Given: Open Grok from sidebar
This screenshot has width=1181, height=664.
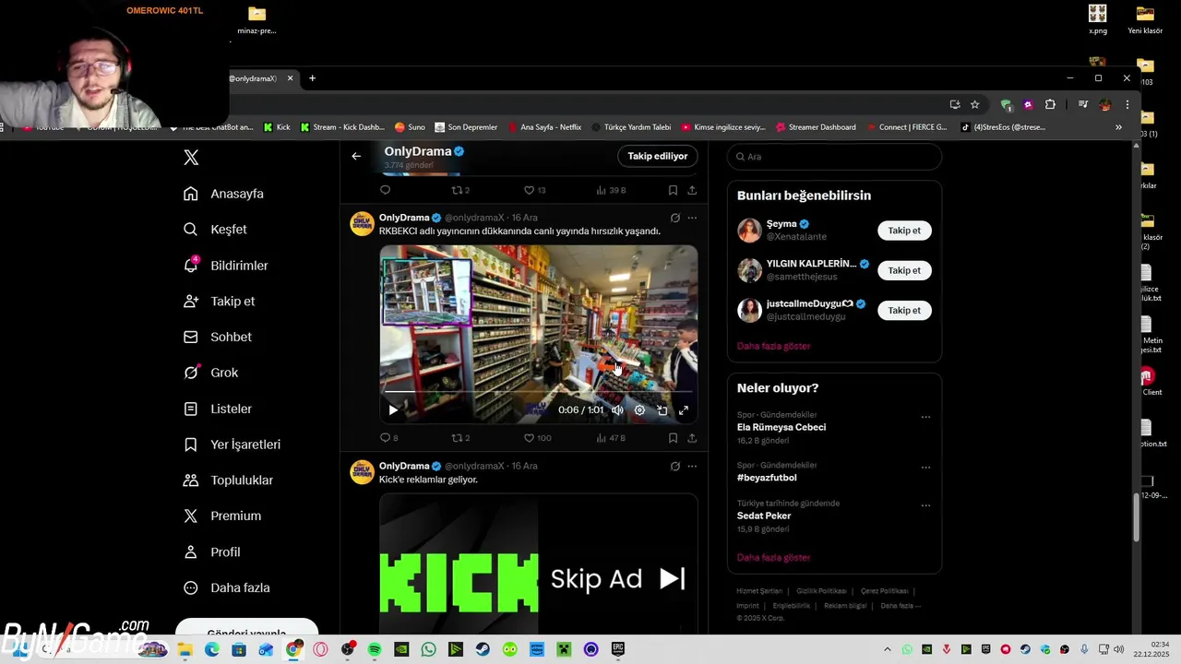Looking at the screenshot, I should (x=211, y=373).
